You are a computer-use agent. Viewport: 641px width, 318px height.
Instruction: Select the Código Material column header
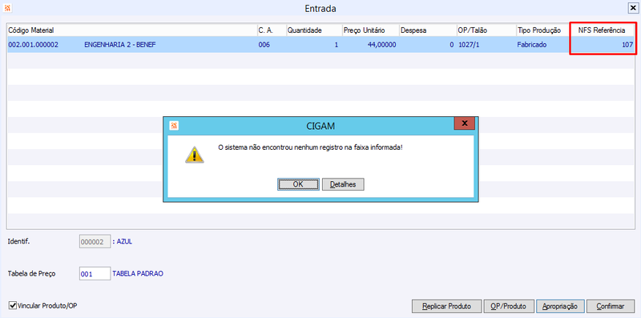(131, 30)
